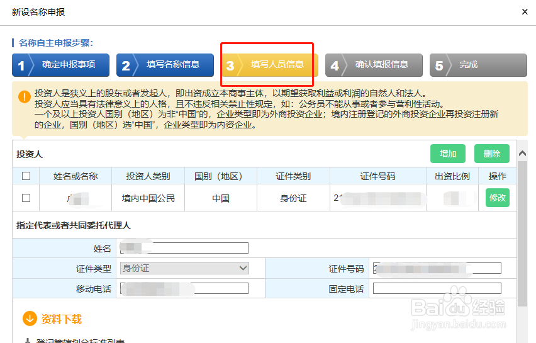Viewport: 536px width, 343px height.
Task: Click the 操作 column header
Action: 498,176
